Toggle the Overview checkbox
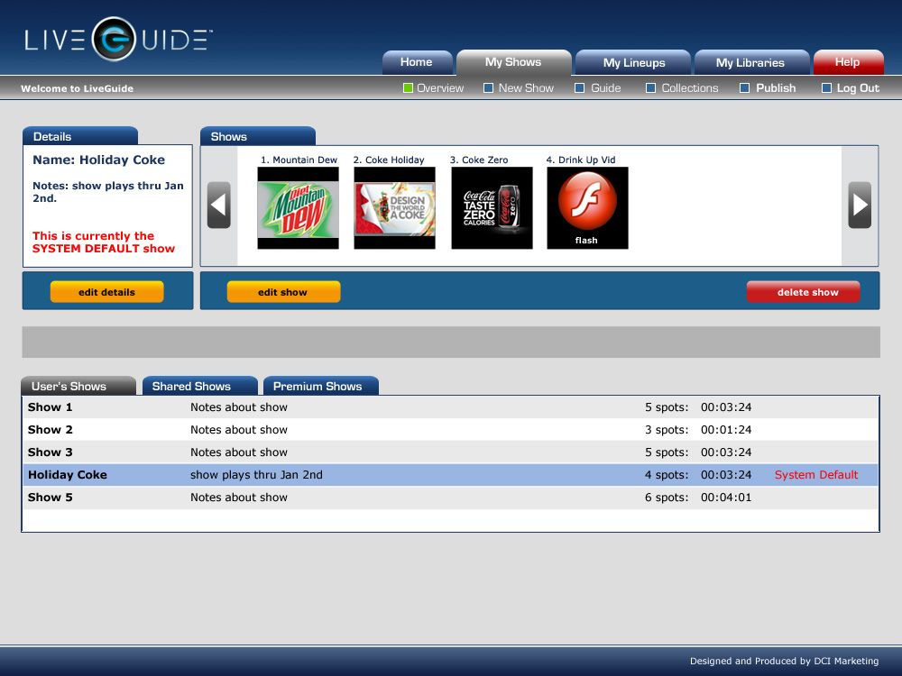 pyautogui.click(x=408, y=88)
